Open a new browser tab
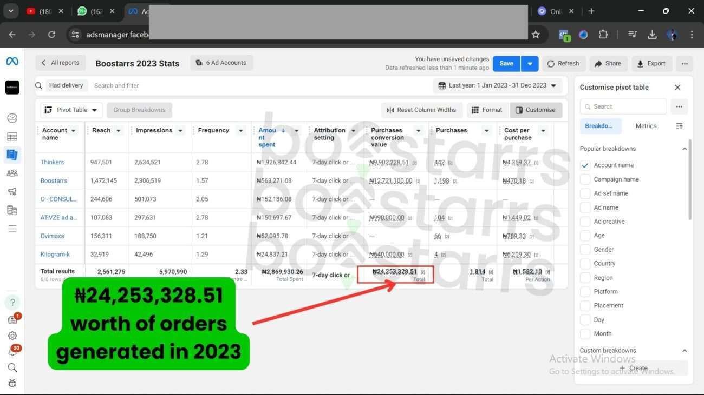This screenshot has height=395, width=704. click(591, 11)
